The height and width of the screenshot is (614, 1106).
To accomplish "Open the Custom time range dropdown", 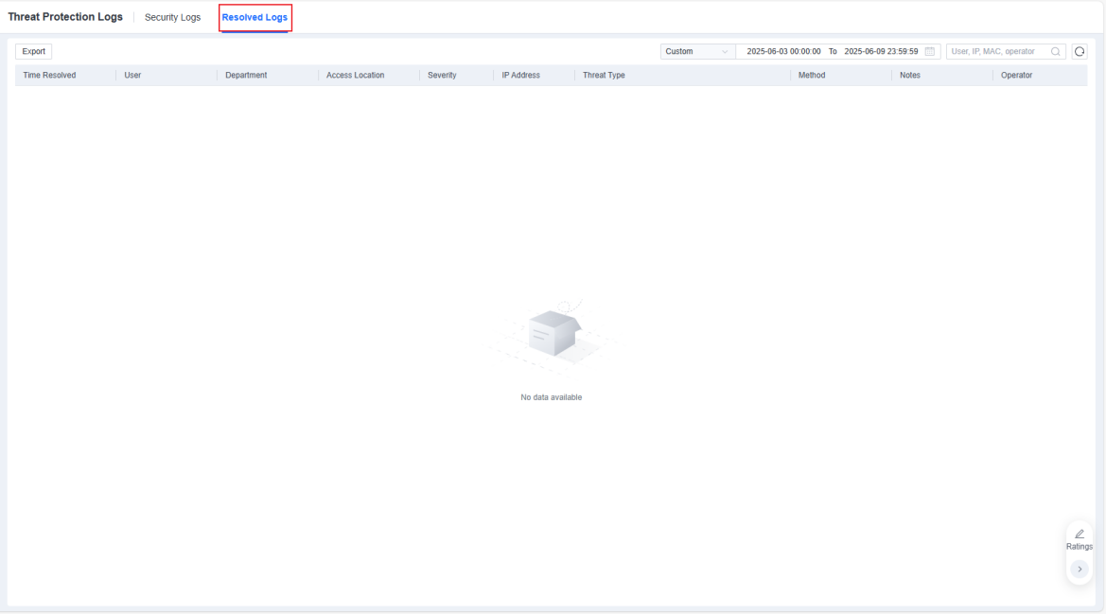I will tap(697, 51).
